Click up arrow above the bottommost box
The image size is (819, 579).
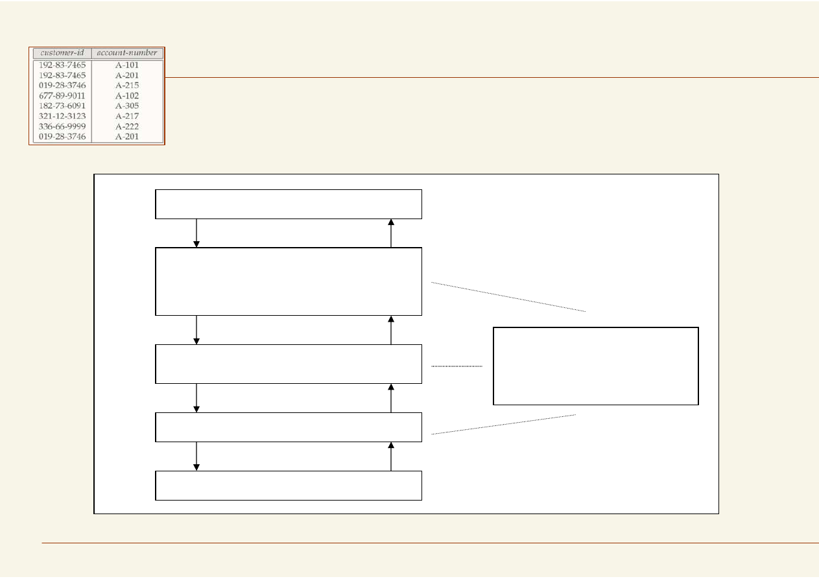click(x=391, y=456)
